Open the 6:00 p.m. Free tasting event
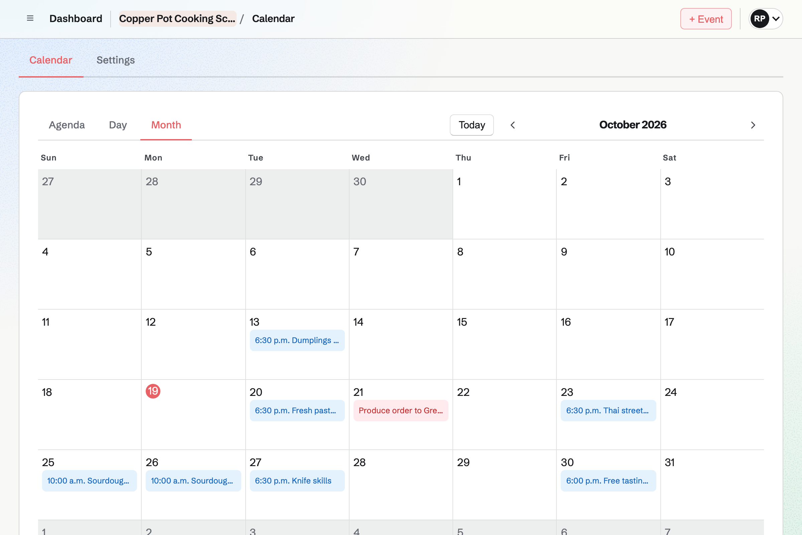The height and width of the screenshot is (535, 802). pos(608,481)
